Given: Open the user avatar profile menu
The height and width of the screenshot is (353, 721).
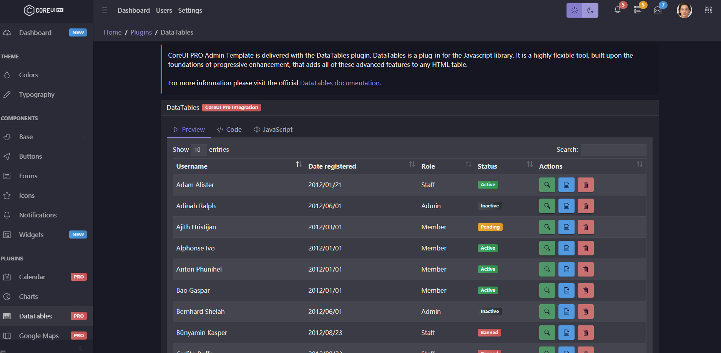Looking at the screenshot, I should tap(684, 10).
